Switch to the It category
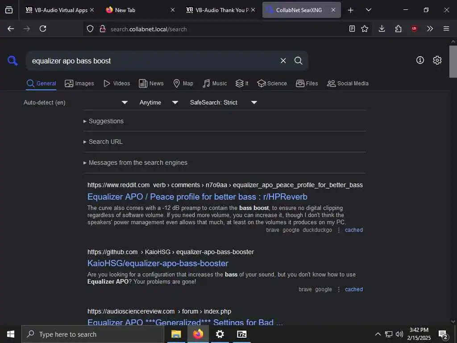The image size is (457, 343). 242,84
